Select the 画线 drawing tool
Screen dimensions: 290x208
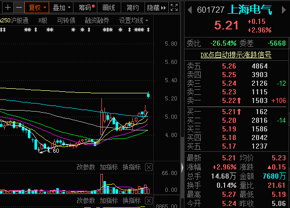coord(108,8)
